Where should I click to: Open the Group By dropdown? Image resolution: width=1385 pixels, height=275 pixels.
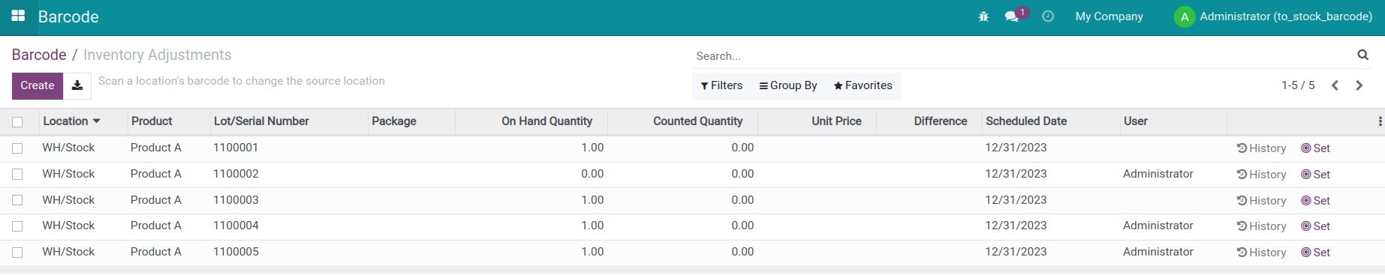pyautogui.click(x=788, y=85)
